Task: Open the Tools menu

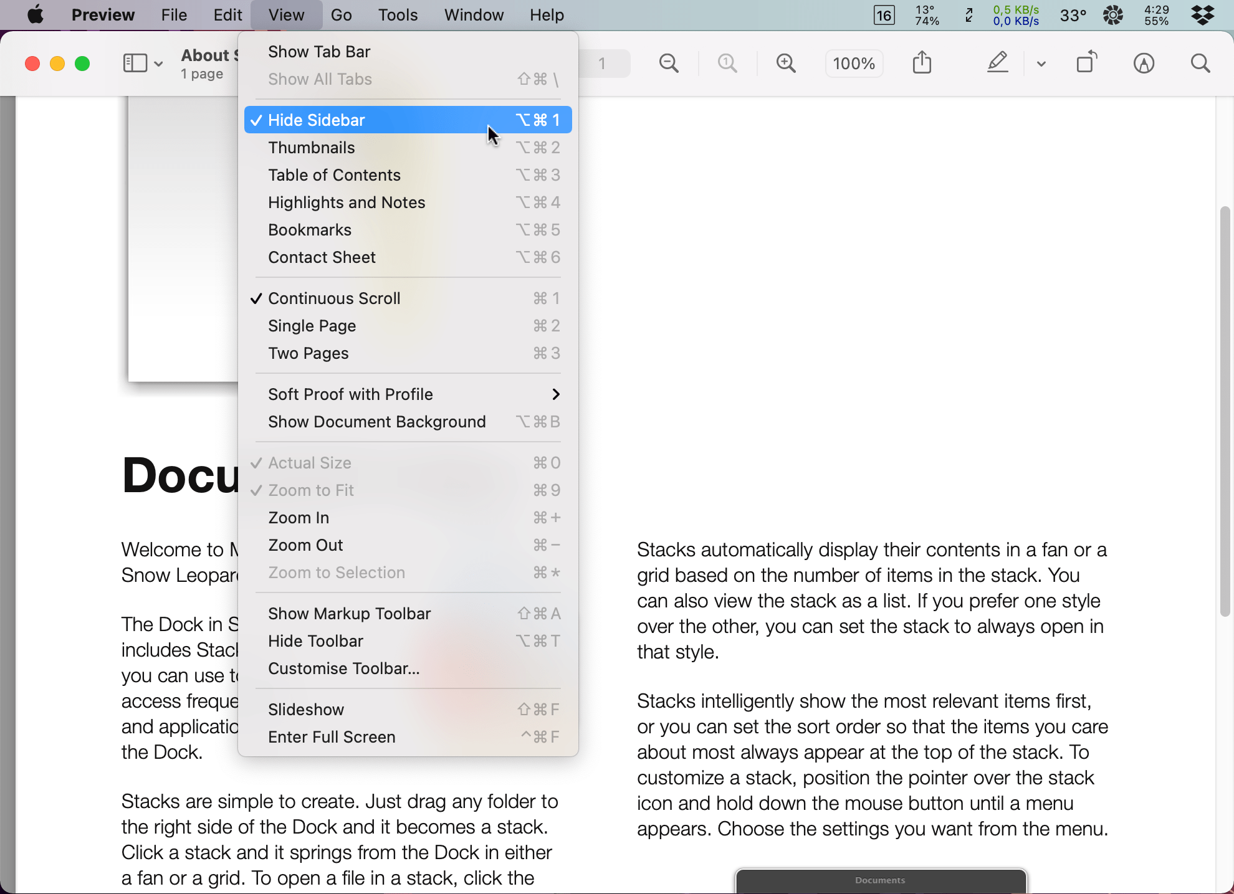Action: [398, 15]
